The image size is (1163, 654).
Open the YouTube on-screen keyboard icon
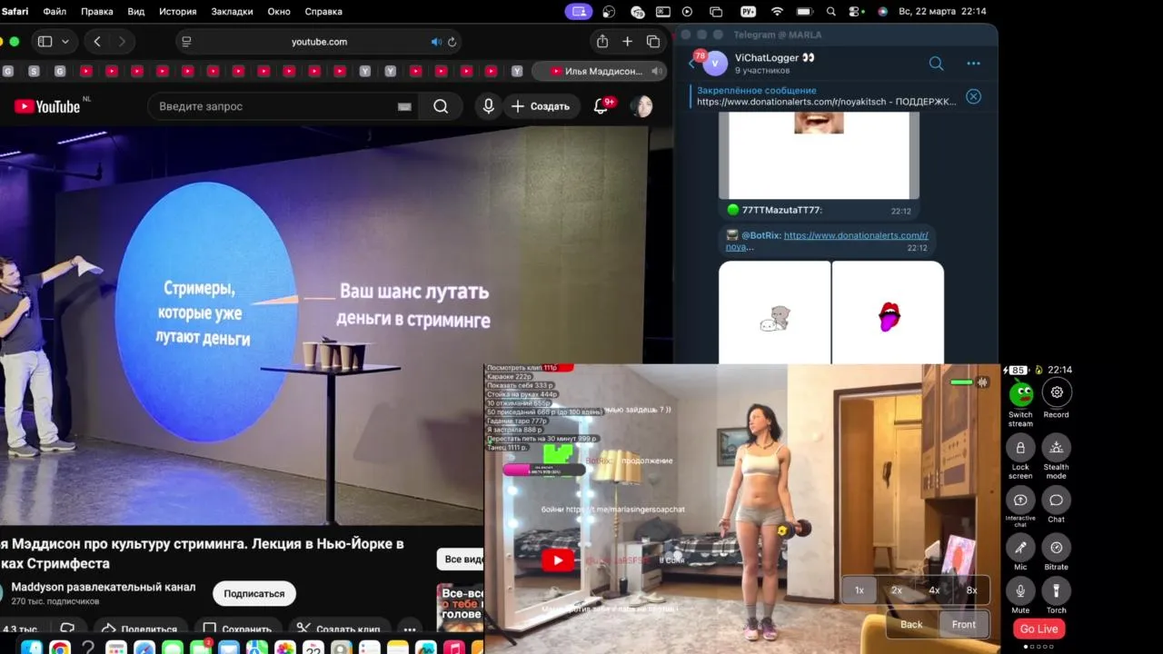[x=404, y=106]
